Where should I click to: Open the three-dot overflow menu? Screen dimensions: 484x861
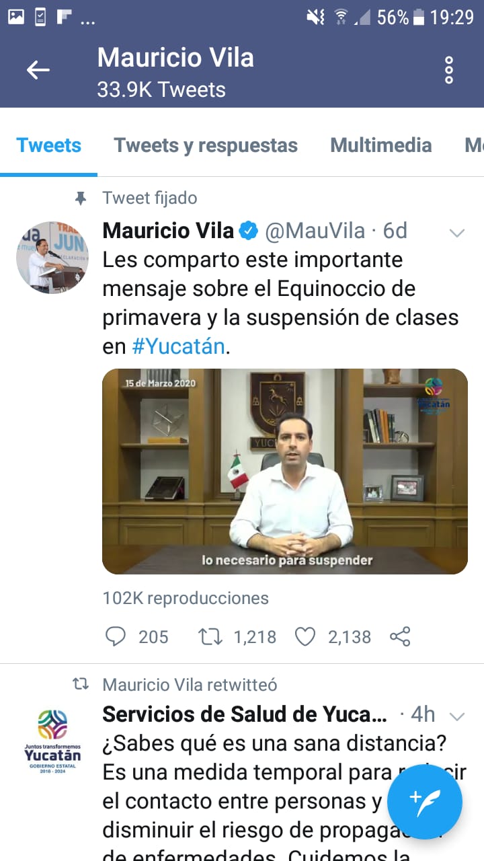coord(449,70)
